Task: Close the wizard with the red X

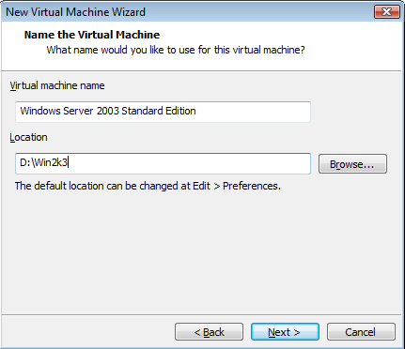Action: pos(387,12)
